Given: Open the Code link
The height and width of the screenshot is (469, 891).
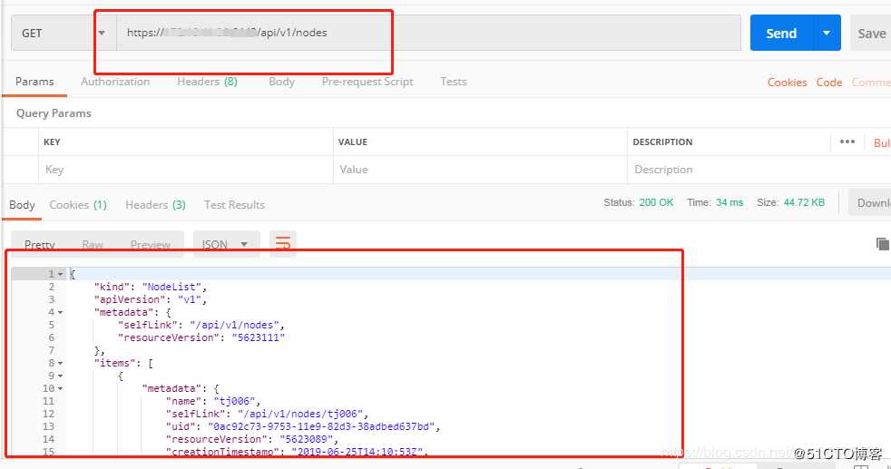Looking at the screenshot, I should (x=829, y=83).
